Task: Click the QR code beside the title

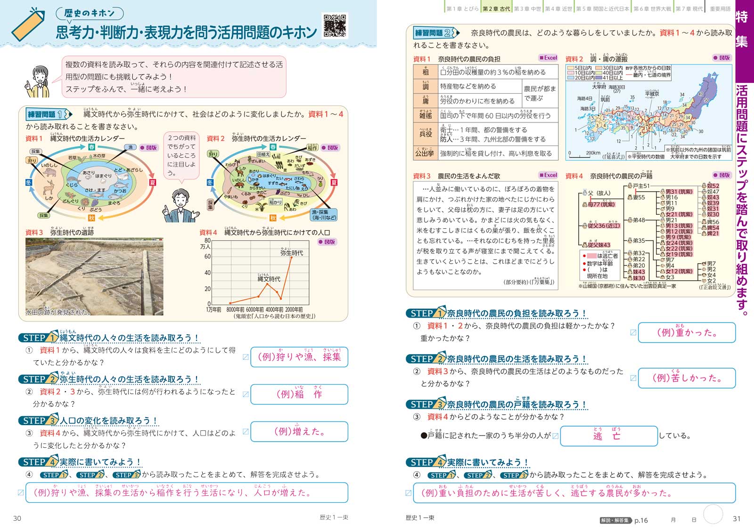Action: coord(335,25)
